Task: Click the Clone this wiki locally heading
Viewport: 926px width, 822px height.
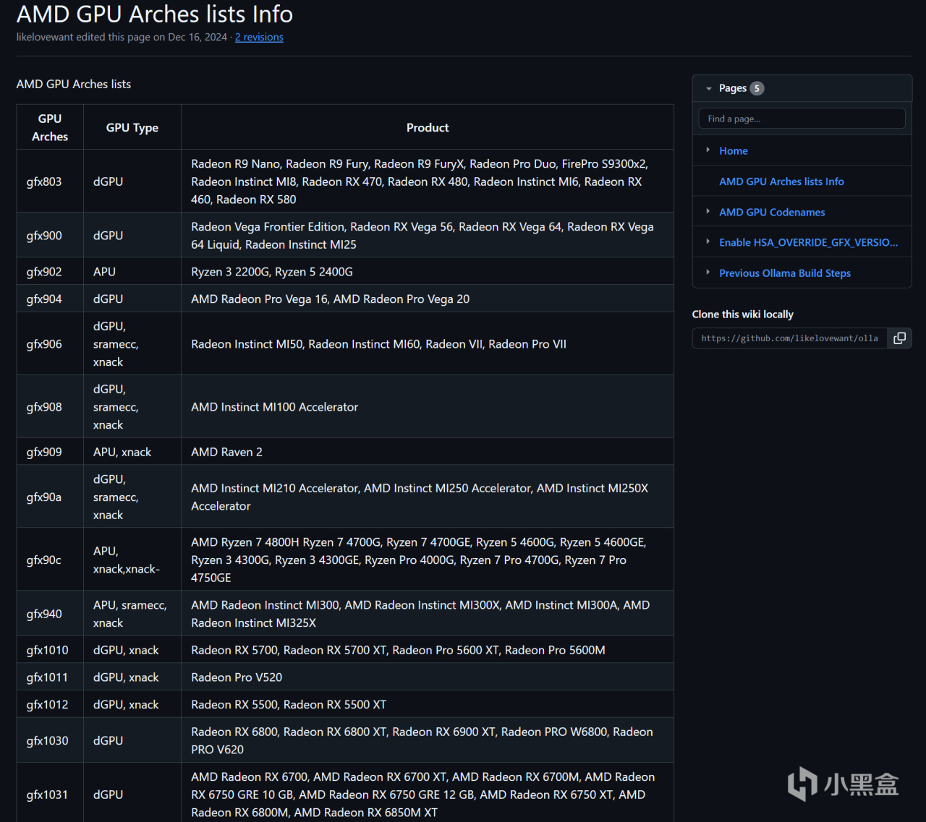Action: 743,314
